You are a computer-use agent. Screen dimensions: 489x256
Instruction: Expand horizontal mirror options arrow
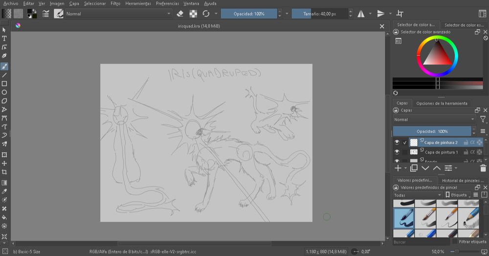370,14
